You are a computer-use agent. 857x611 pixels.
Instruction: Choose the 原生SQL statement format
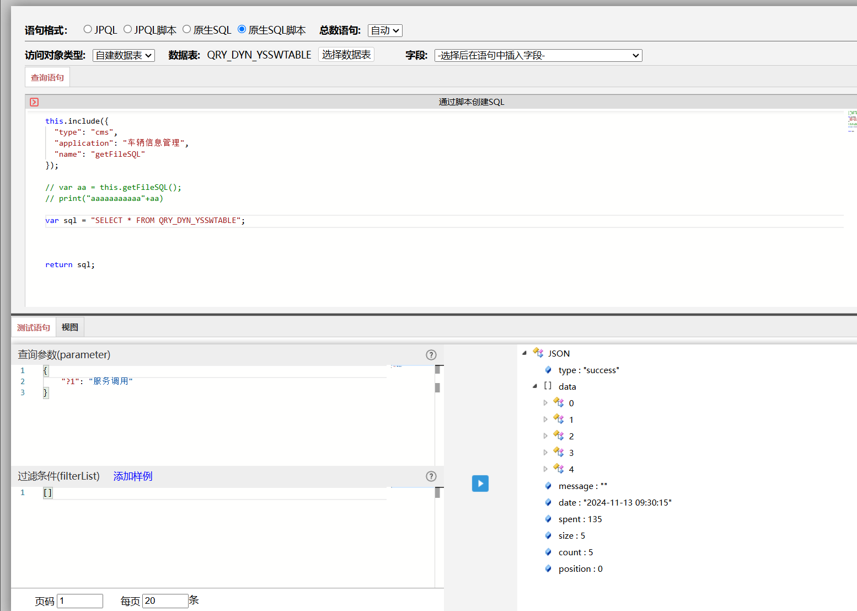click(187, 29)
